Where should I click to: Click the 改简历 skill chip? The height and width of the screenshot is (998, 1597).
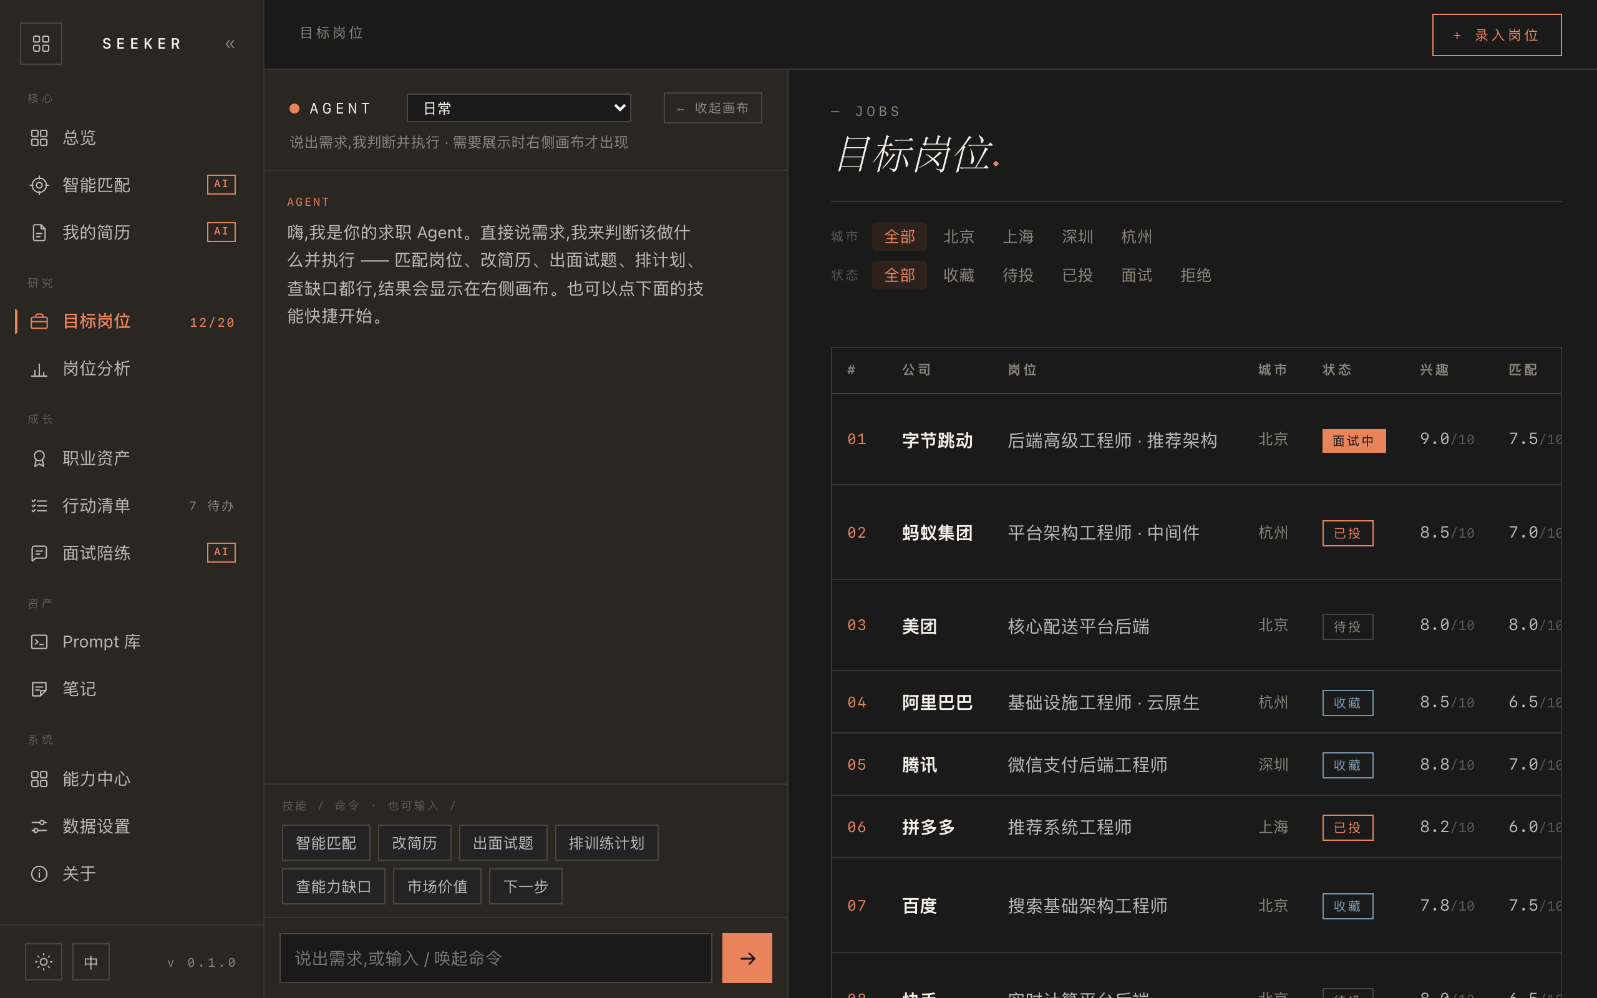(414, 843)
